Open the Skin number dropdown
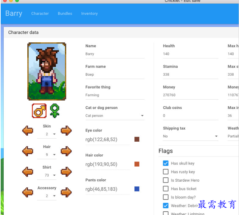Viewport: 239px width, 215px height. point(47,134)
